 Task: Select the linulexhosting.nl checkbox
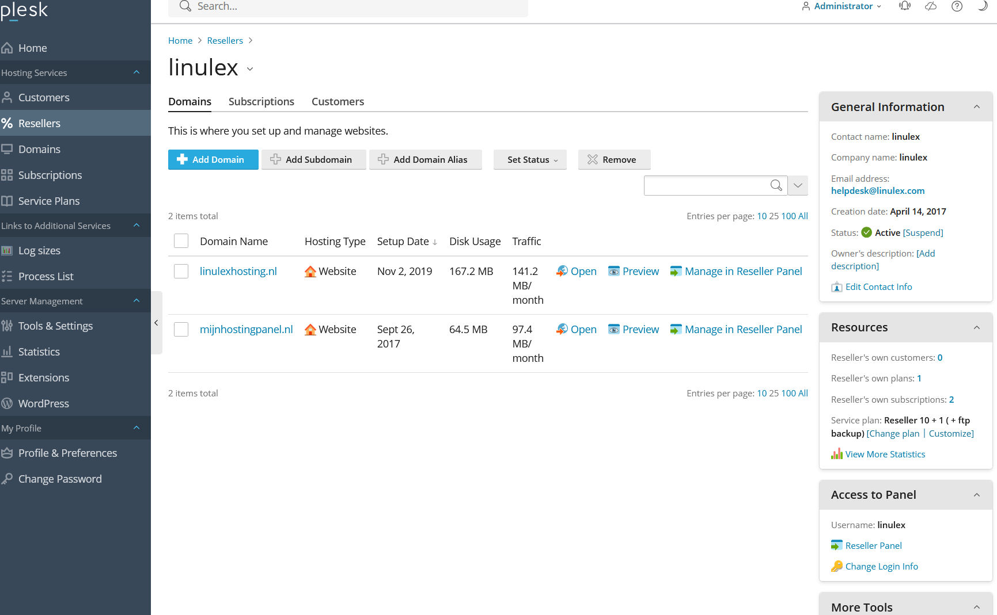point(181,271)
